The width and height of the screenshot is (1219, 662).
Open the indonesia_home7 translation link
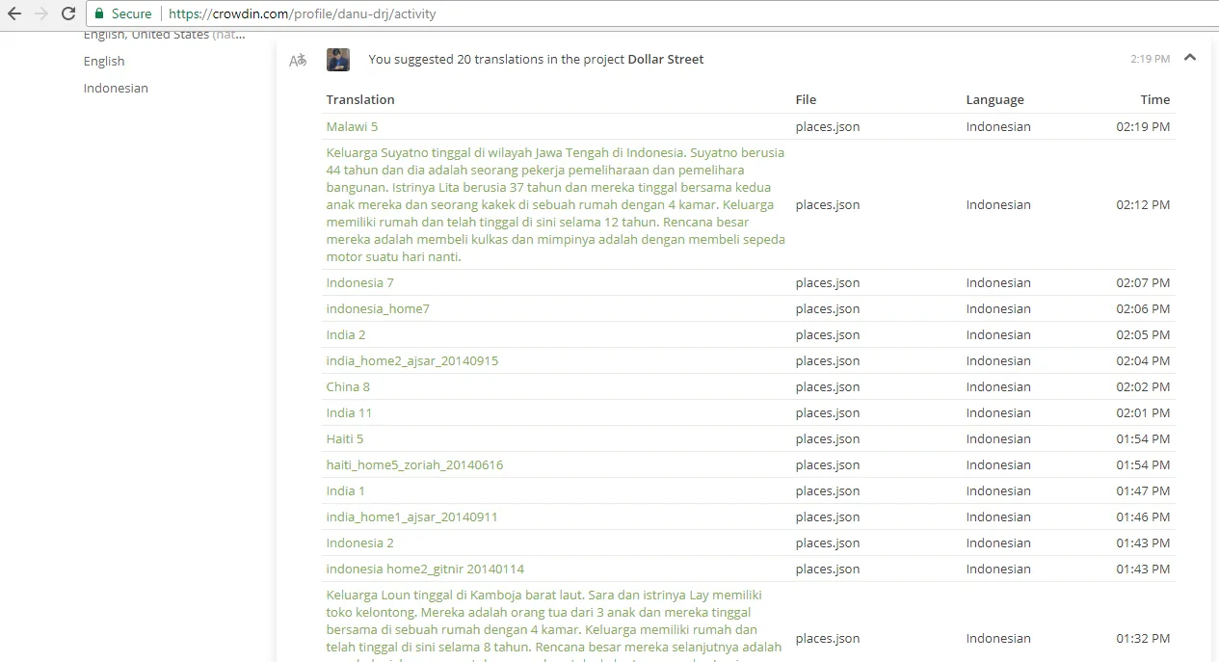click(378, 309)
